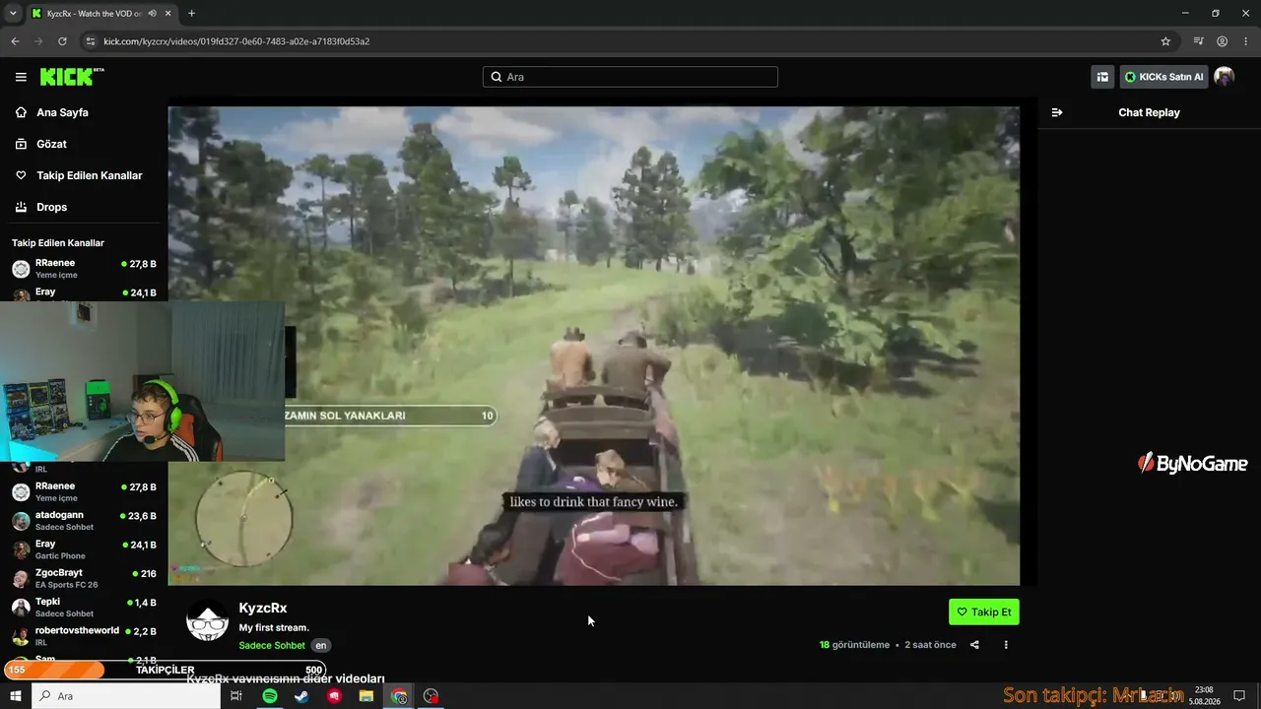
Task: Open Spotify from the taskbar
Action: click(x=270, y=696)
